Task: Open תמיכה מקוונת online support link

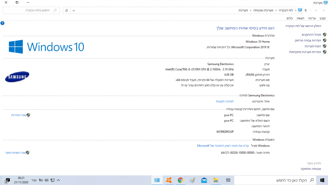Action: coord(225,102)
